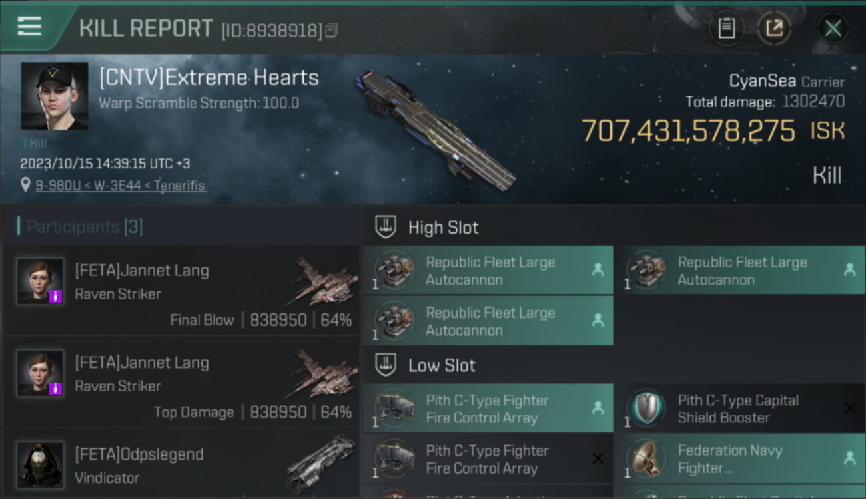Click the 707,431,578,275 ISK value
This screenshot has width=866, height=499.
[688, 131]
